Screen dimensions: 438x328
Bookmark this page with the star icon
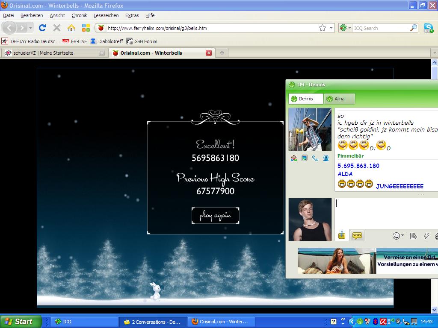[322, 28]
